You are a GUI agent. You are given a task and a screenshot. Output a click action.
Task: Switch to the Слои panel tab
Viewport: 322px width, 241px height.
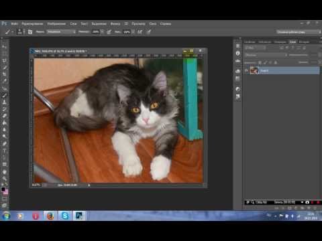click(292, 42)
